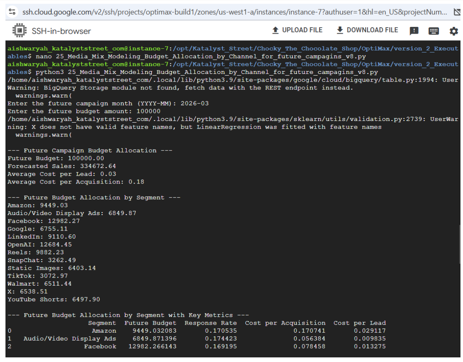463x362 pixels.
Task: Click the terminal vertical scrollbar thumb
Action: (x=459, y=244)
